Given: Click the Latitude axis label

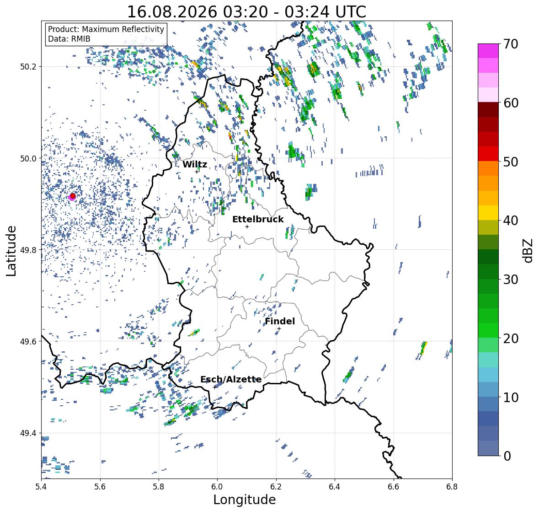Looking at the screenshot, I should click(x=11, y=251).
